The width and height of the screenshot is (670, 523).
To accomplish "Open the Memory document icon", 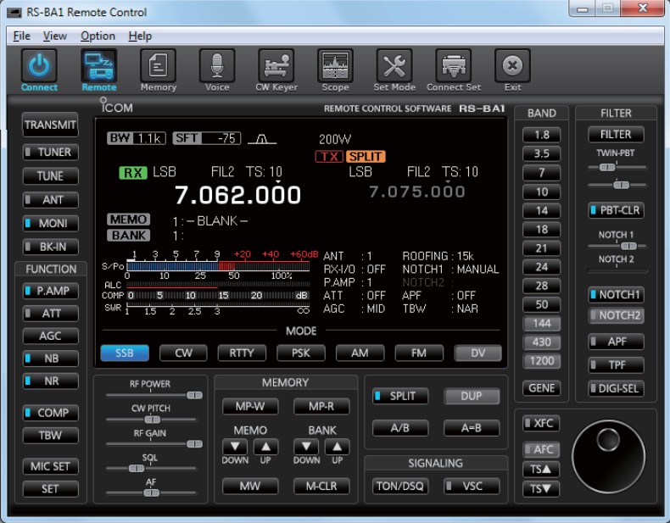I will click(x=158, y=66).
